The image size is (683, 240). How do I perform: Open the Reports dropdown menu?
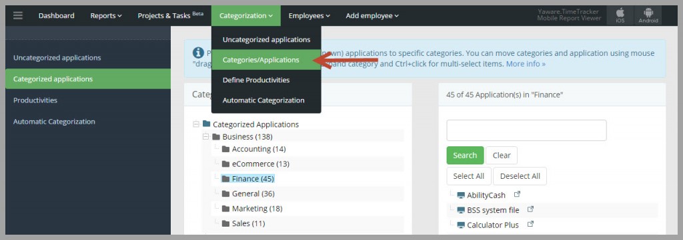pyautogui.click(x=106, y=16)
